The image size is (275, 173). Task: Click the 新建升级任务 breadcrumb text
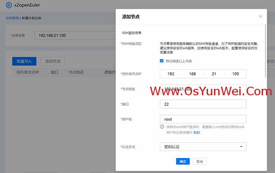pyautogui.click(x=31, y=18)
